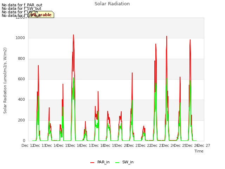Viewport: 225px width, 169px height.
Task: Click the Dec 21 PAR_in peak top
Action: tap(132, 73)
